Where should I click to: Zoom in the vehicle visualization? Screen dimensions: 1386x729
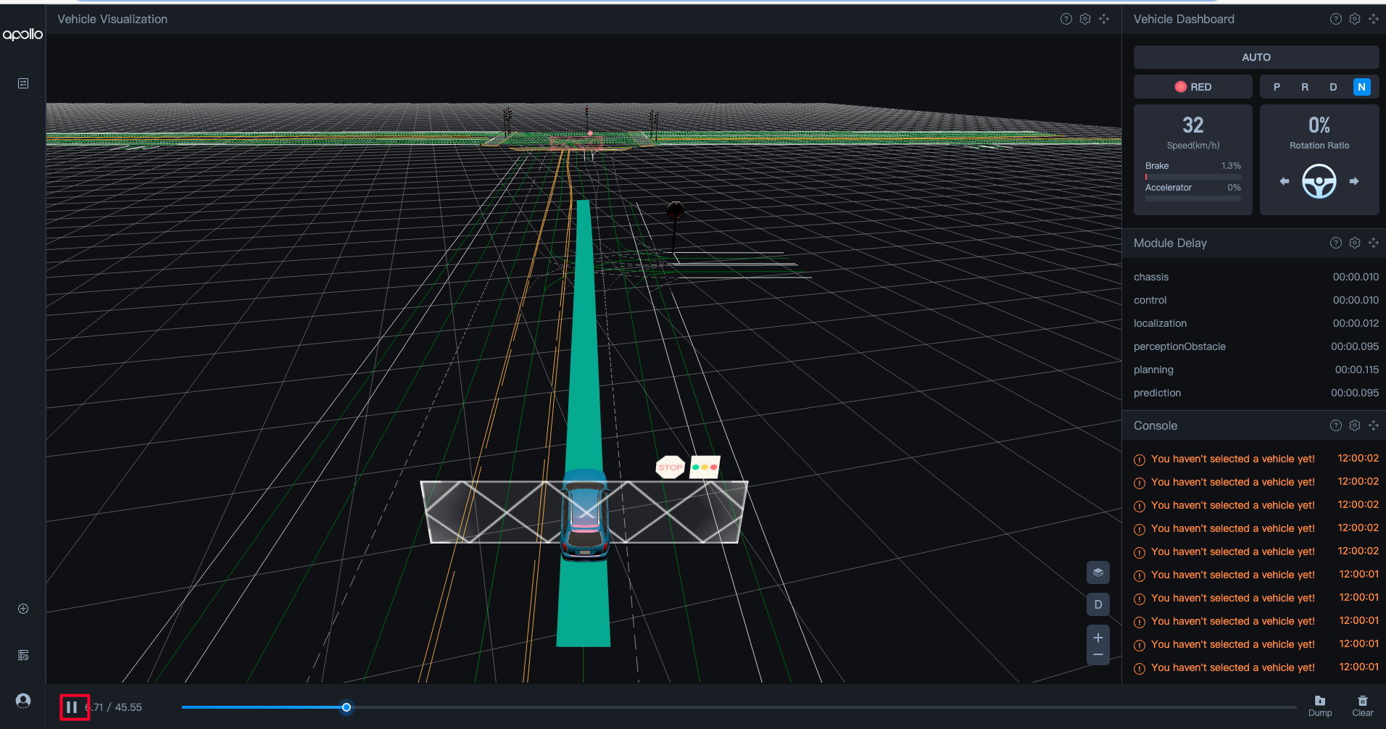(1097, 638)
